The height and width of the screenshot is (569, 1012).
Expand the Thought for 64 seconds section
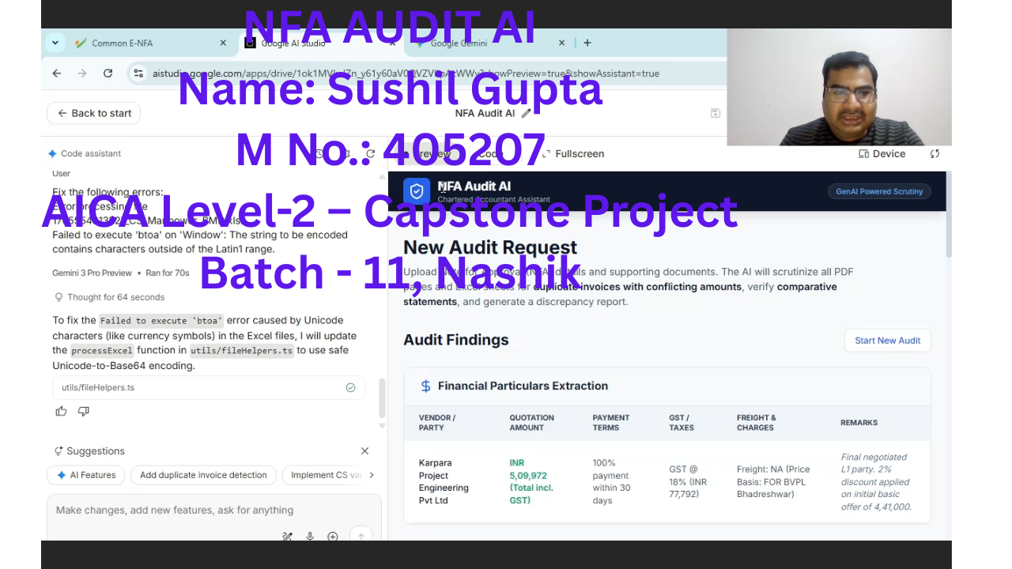pyautogui.click(x=109, y=297)
